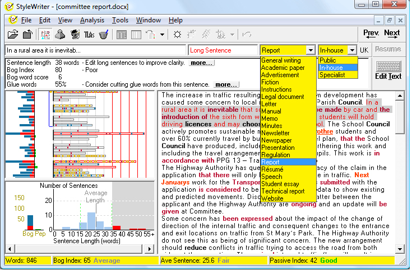Viewport: 412px width, 270px height.
Task: Open the File menu
Action: (26, 20)
